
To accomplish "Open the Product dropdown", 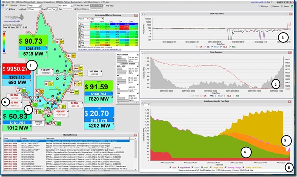I will [x=34, y=5].
